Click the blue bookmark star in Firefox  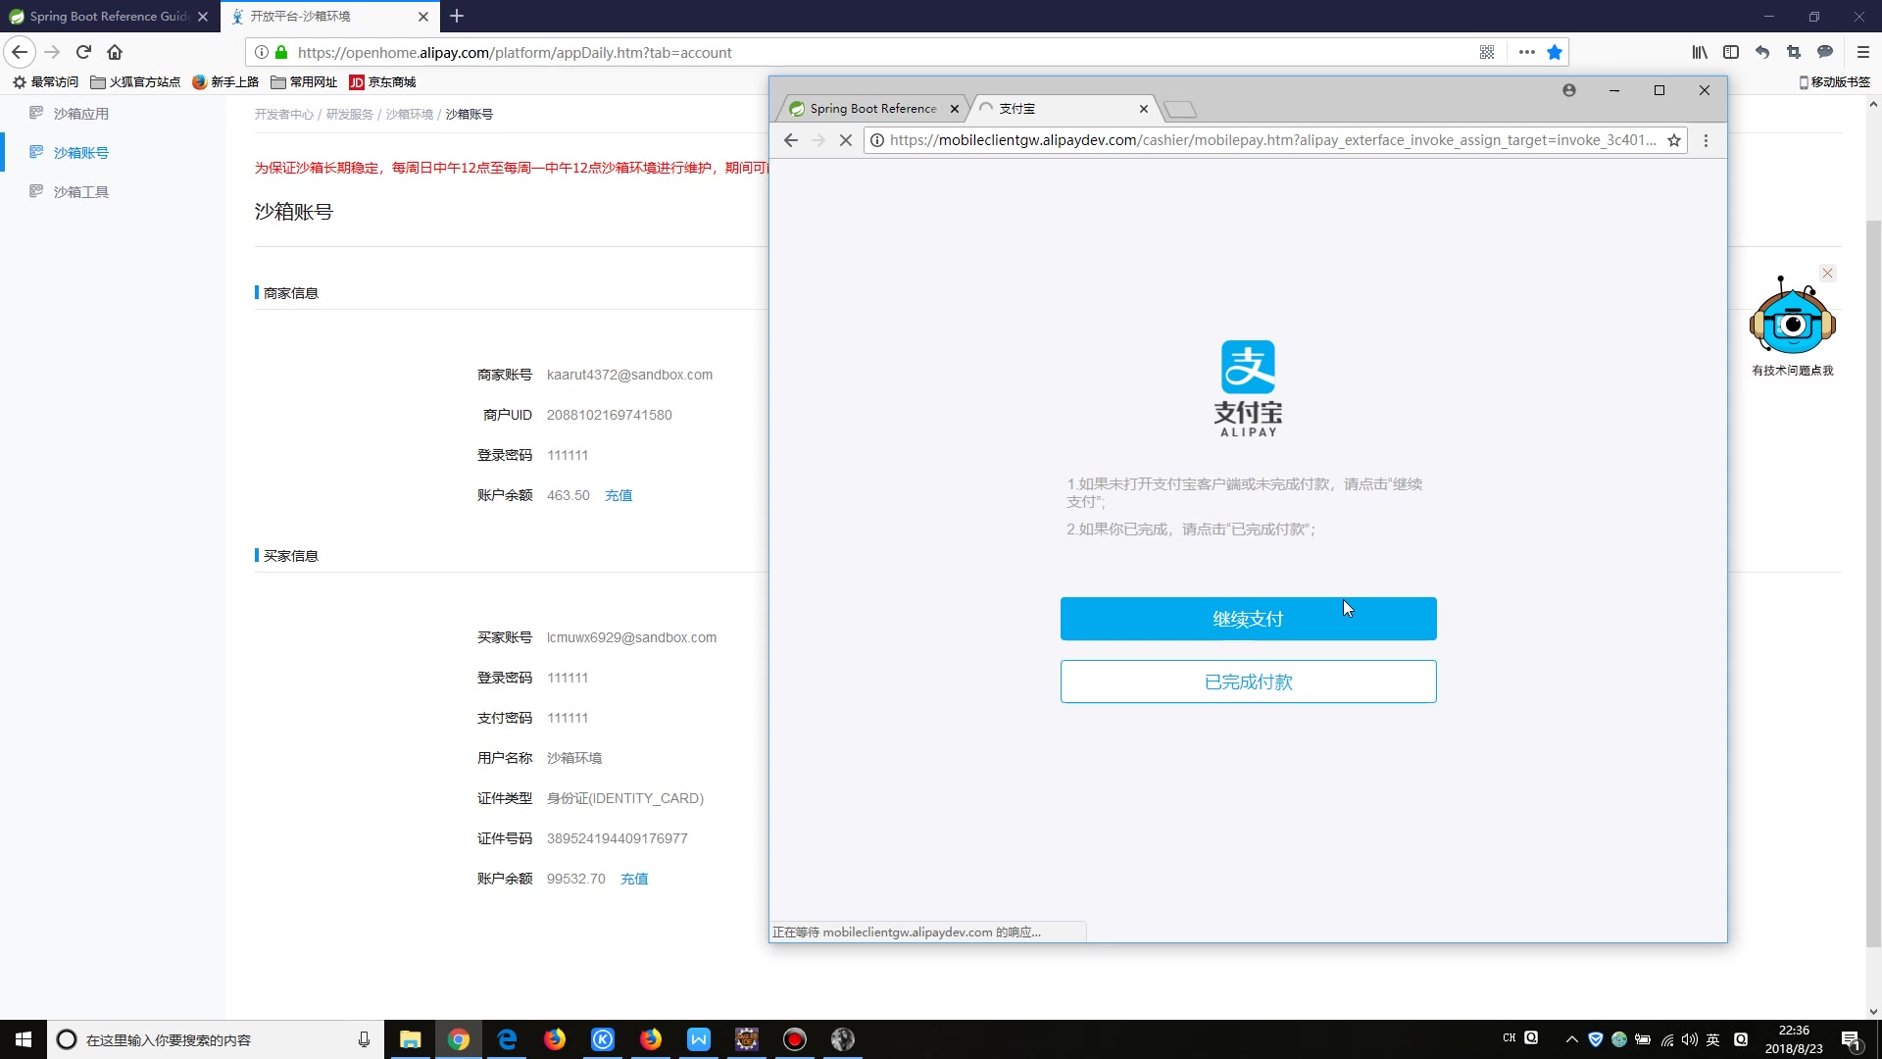pos(1555,52)
